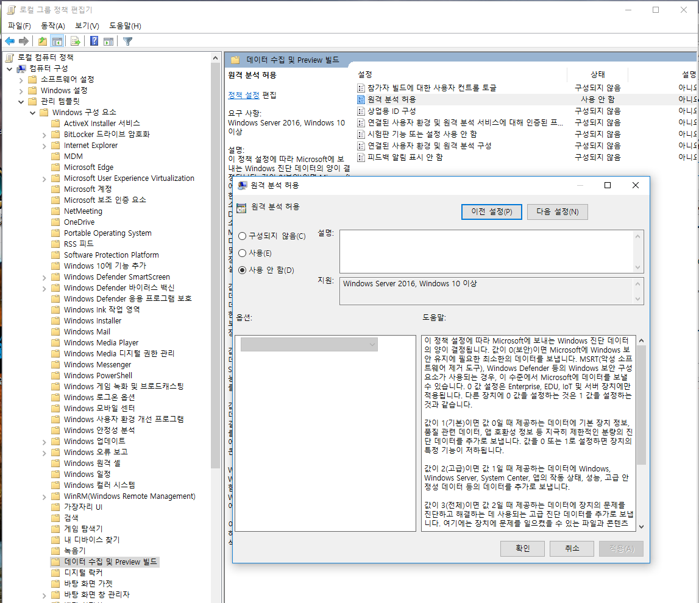Select the 사용(E) radio button
699x603 pixels.
pyautogui.click(x=243, y=253)
